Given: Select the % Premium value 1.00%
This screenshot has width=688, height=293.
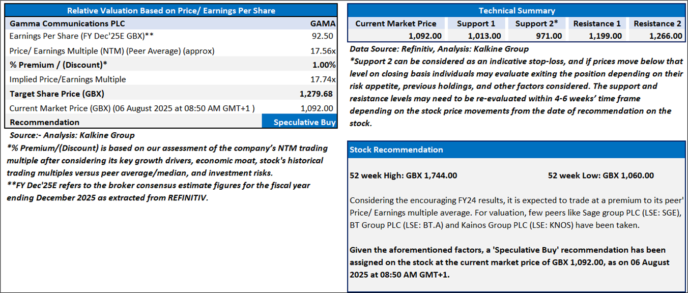Looking at the screenshot, I should (324, 65).
